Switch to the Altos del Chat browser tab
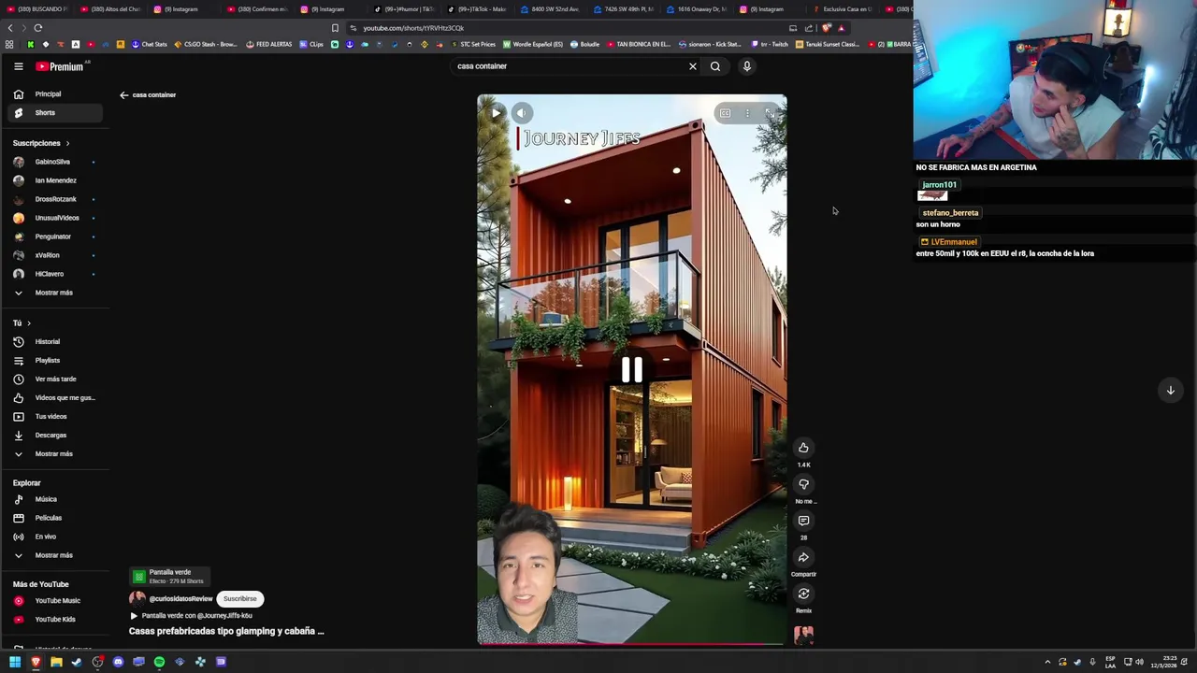This screenshot has width=1197, height=673. 109,9
